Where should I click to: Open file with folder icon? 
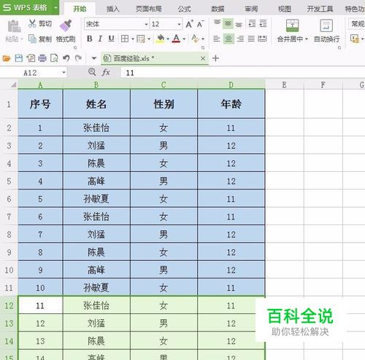[x=7, y=58]
